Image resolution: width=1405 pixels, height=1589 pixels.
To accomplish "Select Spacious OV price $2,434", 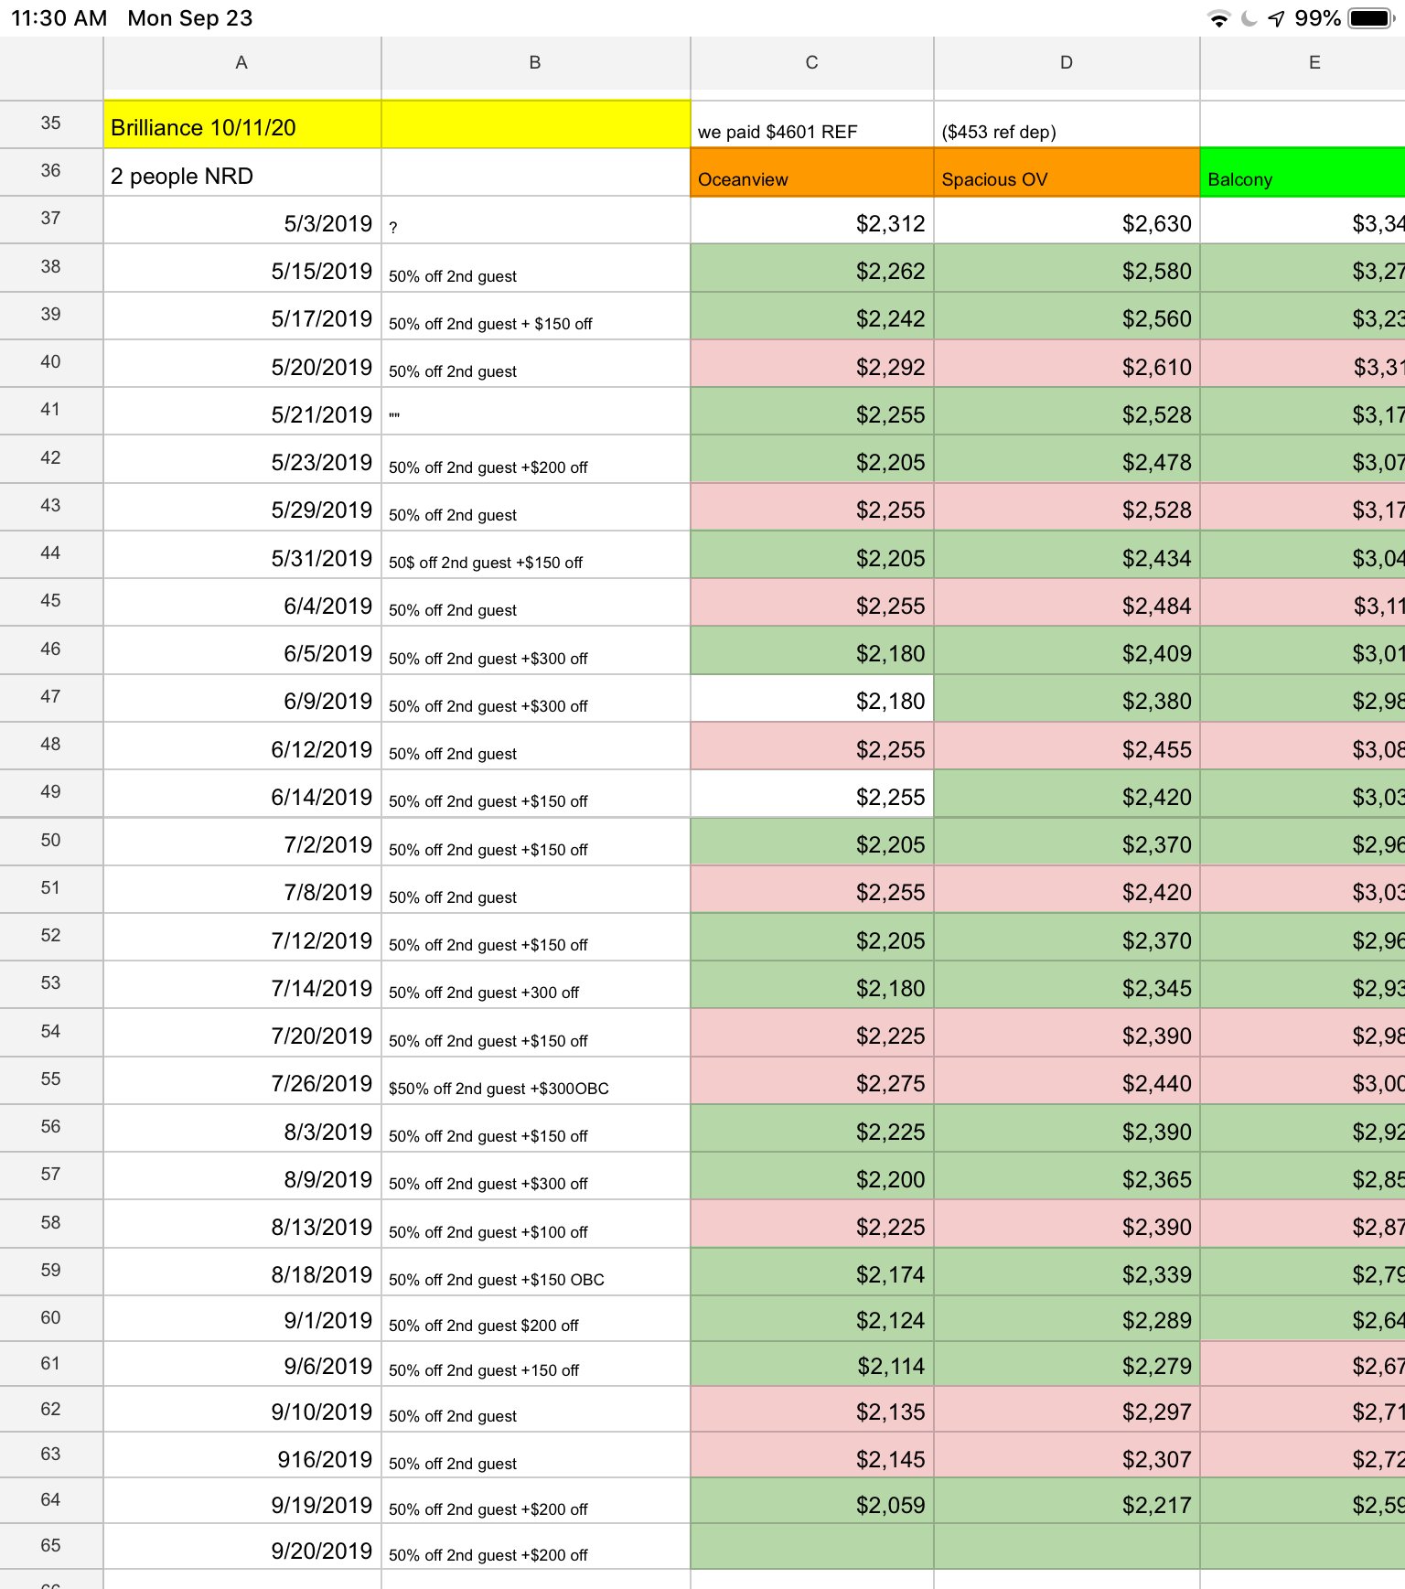I will [1067, 554].
